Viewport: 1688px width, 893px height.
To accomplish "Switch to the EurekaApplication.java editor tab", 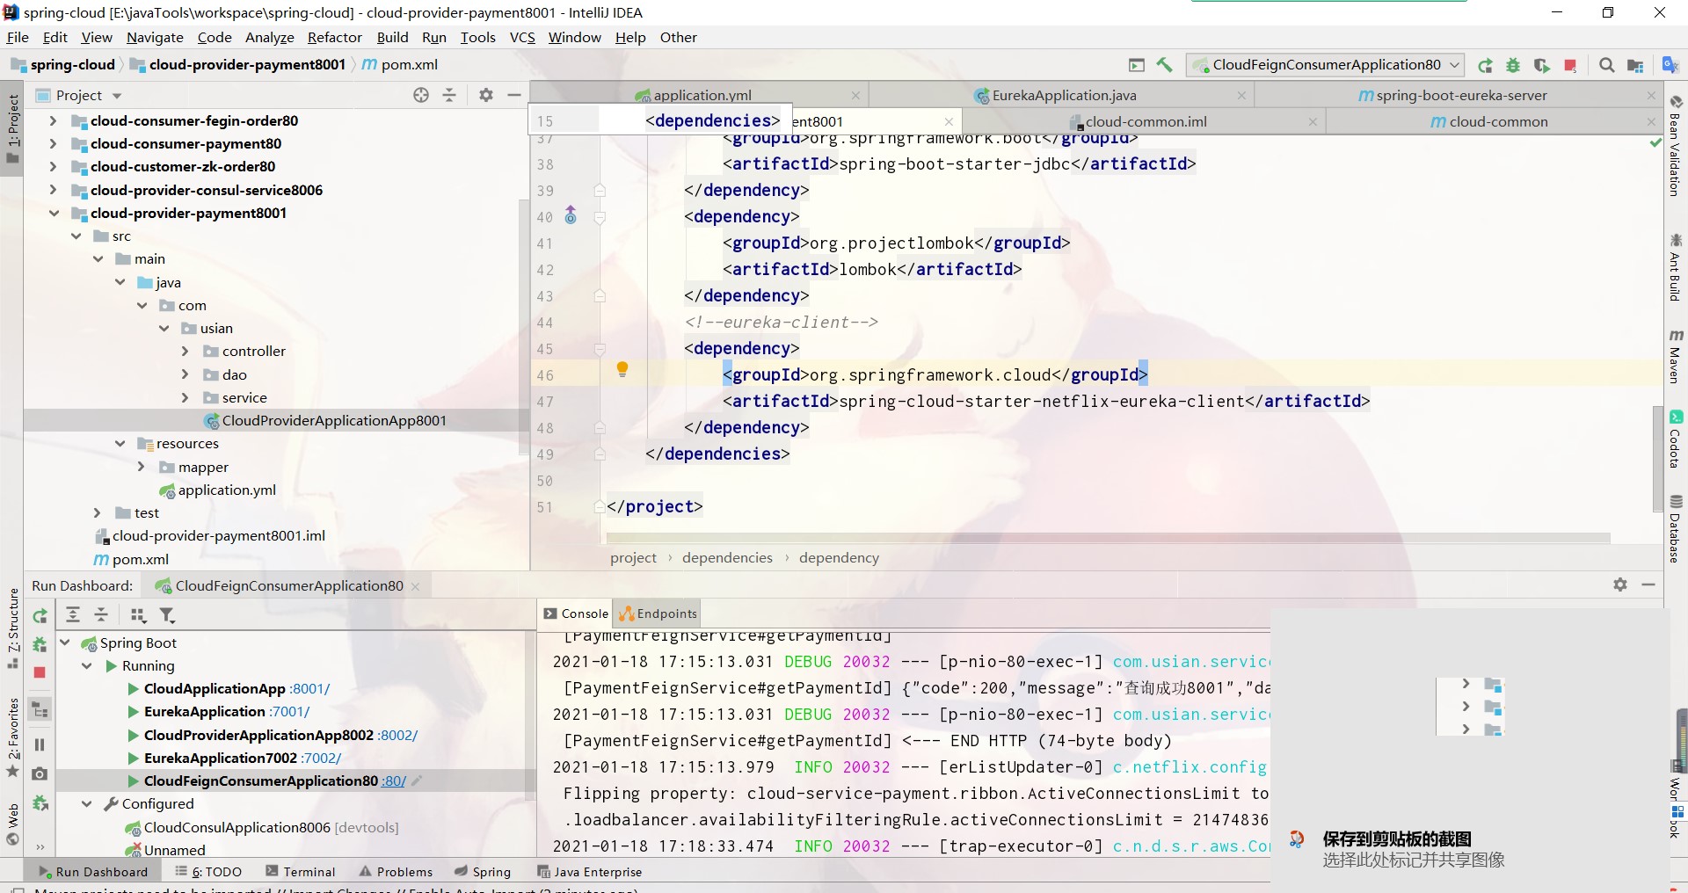I will pos(1062,95).
